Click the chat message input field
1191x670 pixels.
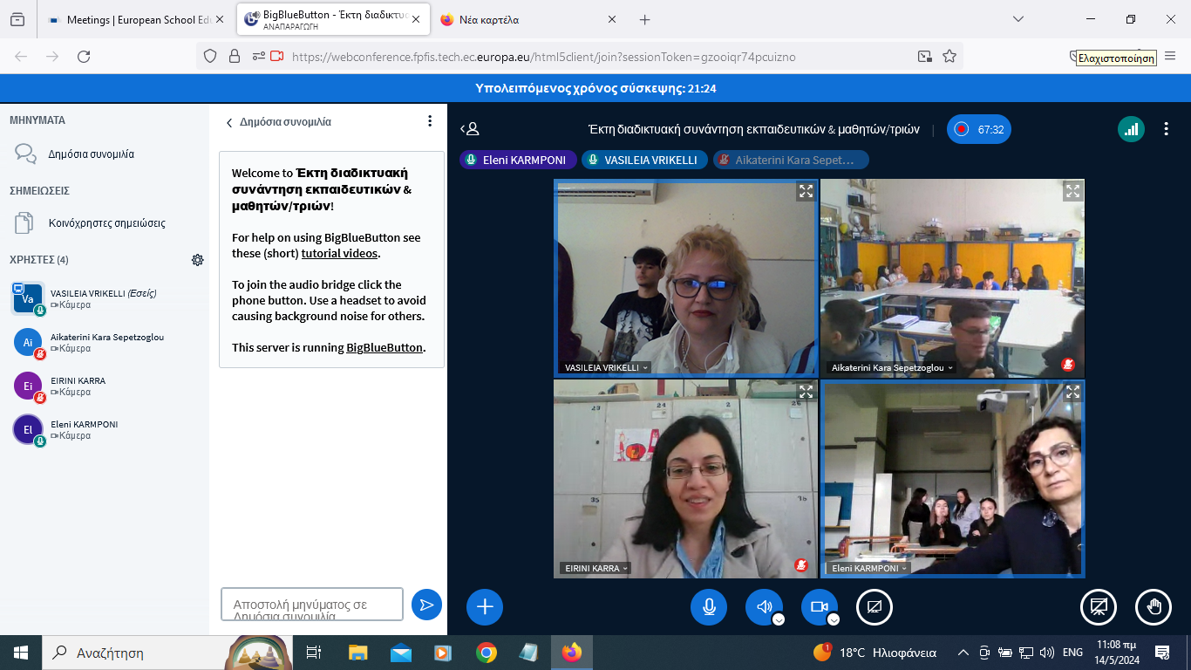(x=312, y=605)
